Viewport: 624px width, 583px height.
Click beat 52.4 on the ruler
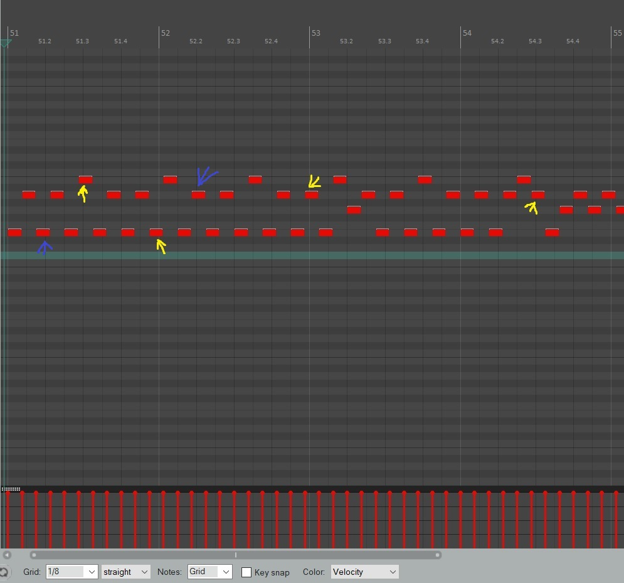click(271, 41)
